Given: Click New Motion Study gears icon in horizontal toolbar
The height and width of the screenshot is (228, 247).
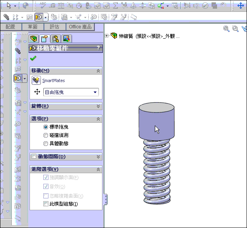Looking at the screenshot, I should click(94, 17).
